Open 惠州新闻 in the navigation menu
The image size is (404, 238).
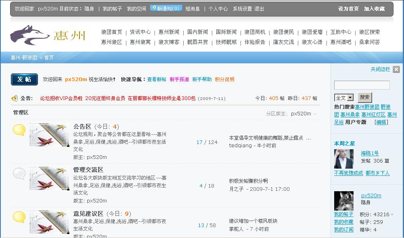tap(169, 32)
